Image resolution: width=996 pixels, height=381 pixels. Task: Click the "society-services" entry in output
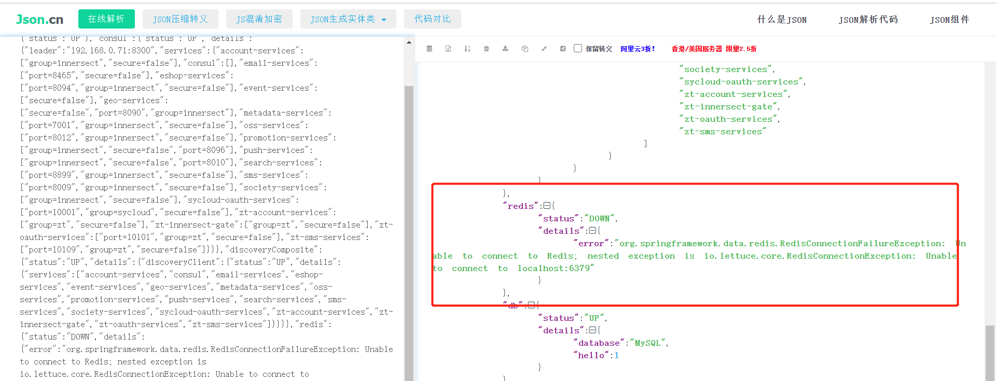(725, 69)
